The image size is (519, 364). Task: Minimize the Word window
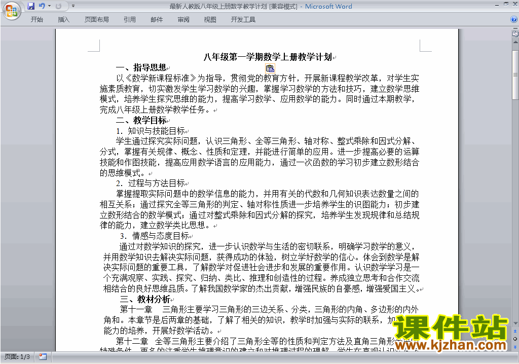pos(497,5)
